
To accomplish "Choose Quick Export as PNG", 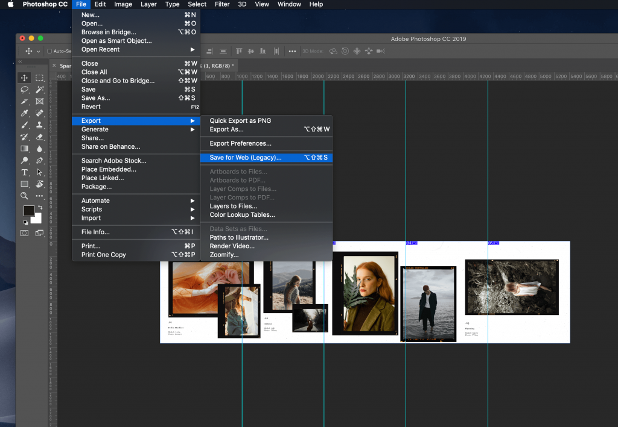I will coord(266,120).
